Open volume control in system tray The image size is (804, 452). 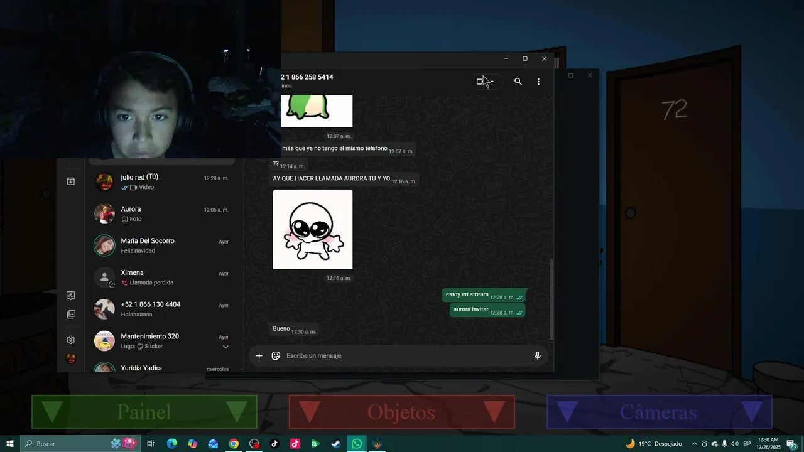(735, 444)
